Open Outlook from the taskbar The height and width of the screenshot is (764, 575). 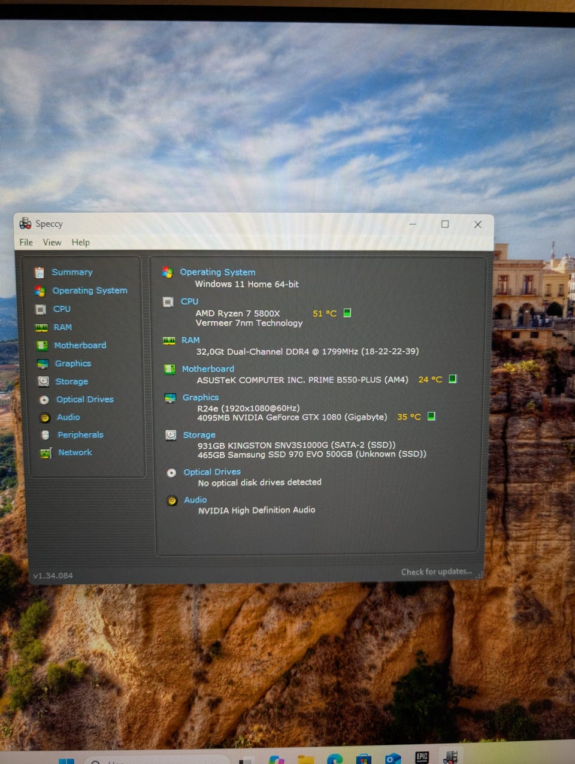click(392, 758)
